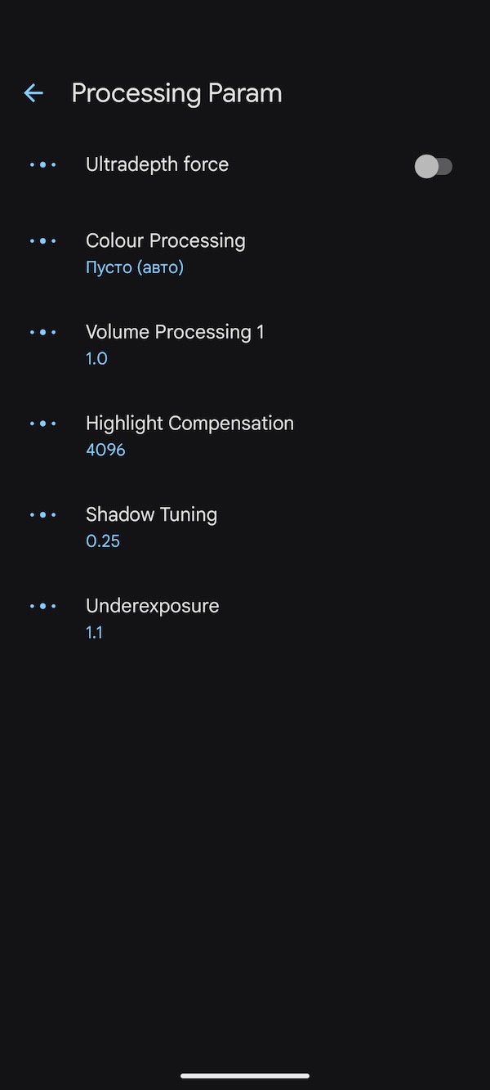The image size is (490, 1090).
Task: Tap the Underexposure value 1.1
Action: pos(95,632)
